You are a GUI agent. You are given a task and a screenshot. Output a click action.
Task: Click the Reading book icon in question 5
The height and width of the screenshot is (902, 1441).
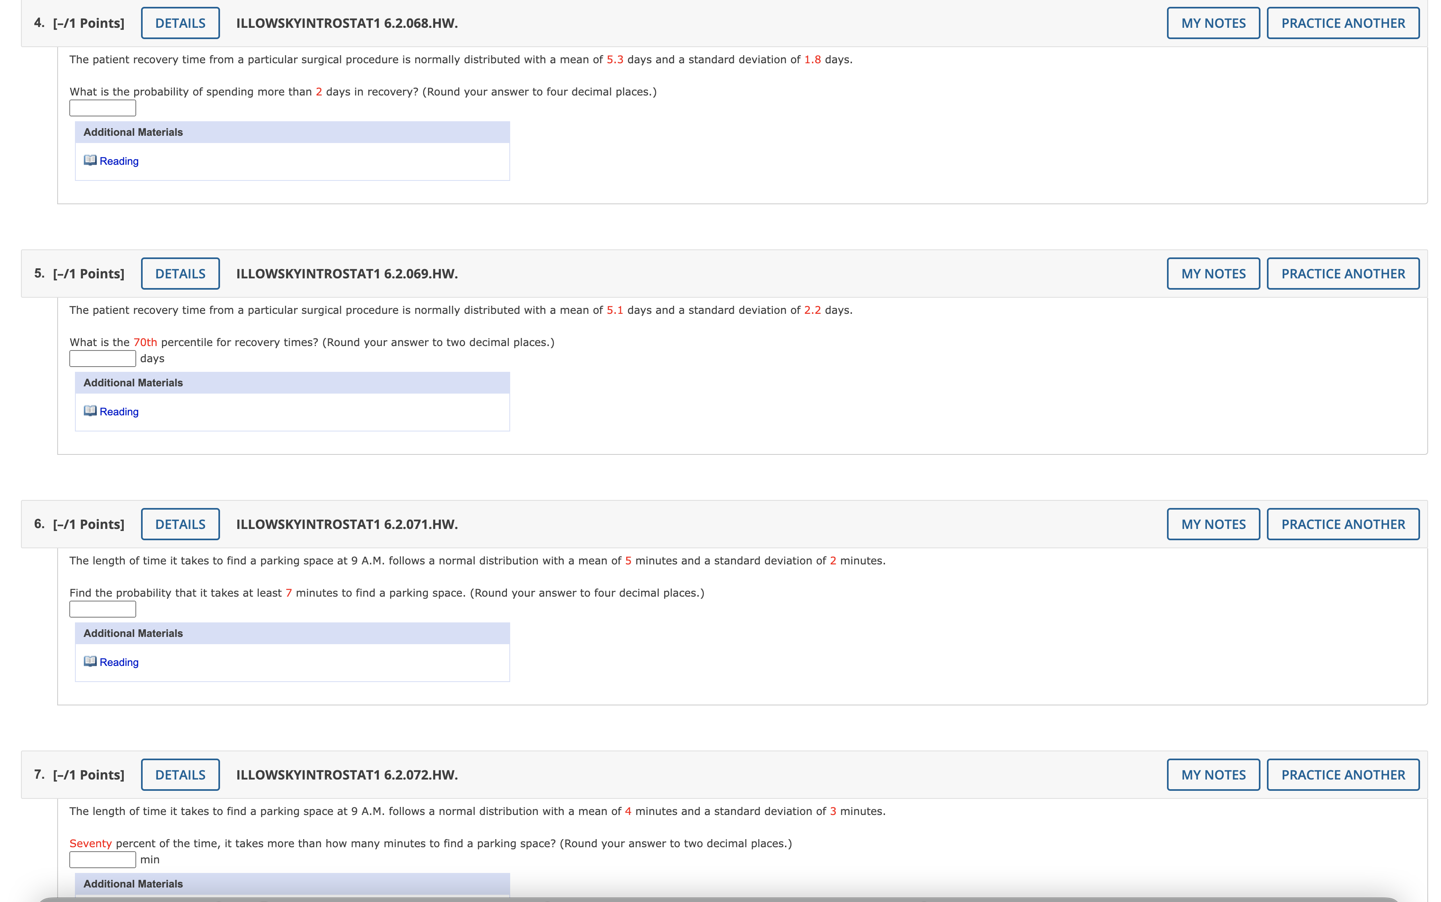pos(90,411)
